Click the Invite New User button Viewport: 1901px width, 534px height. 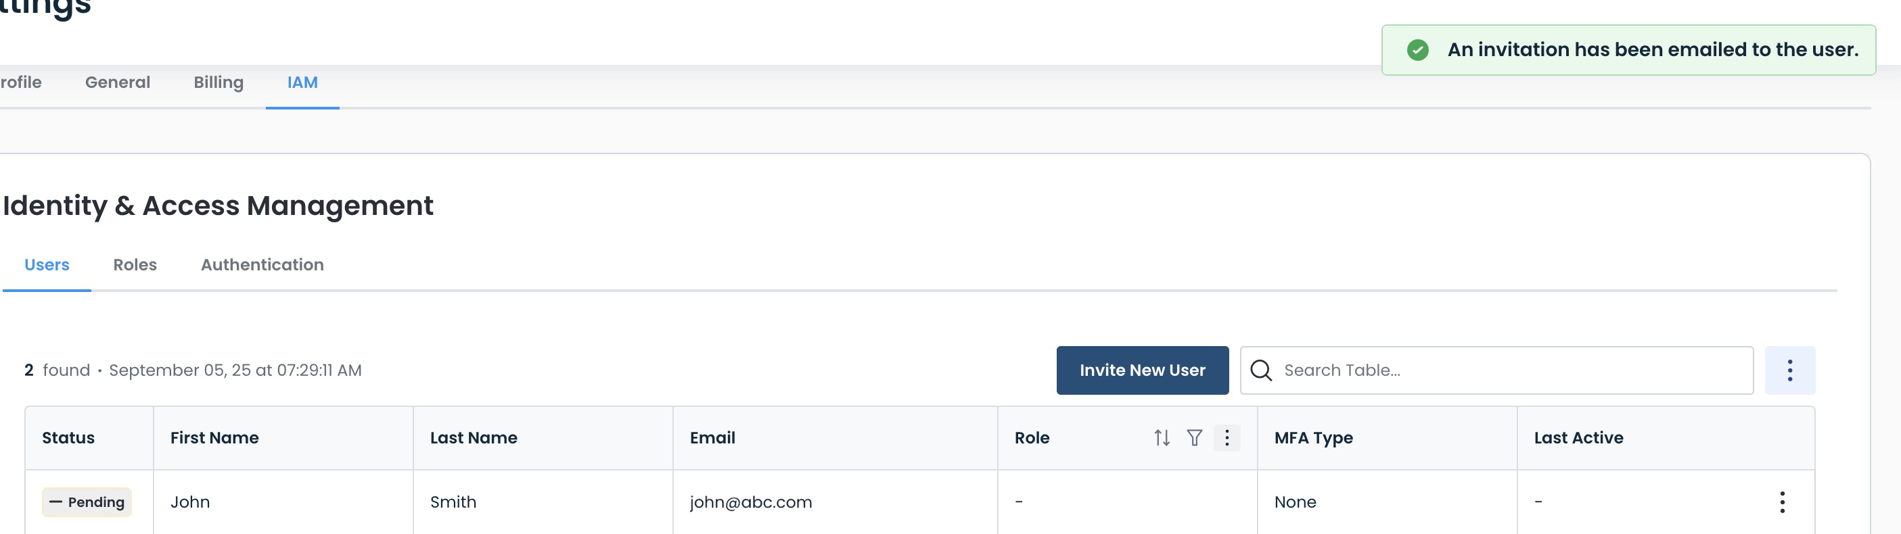point(1143,370)
